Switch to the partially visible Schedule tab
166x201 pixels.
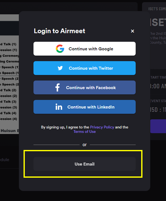click(x=4, y=160)
